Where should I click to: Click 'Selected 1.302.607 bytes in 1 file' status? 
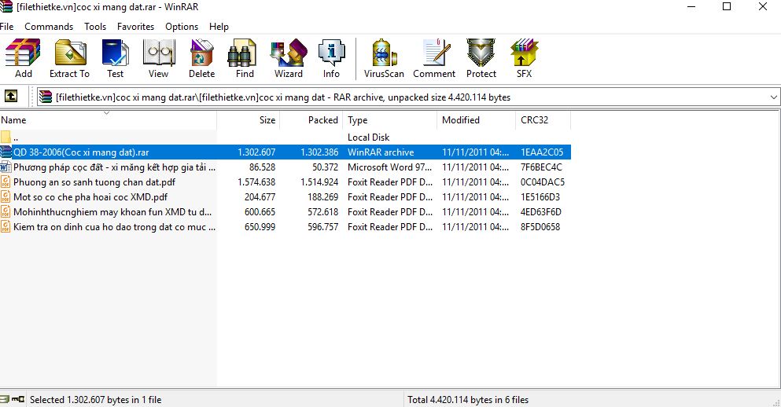(x=96, y=400)
